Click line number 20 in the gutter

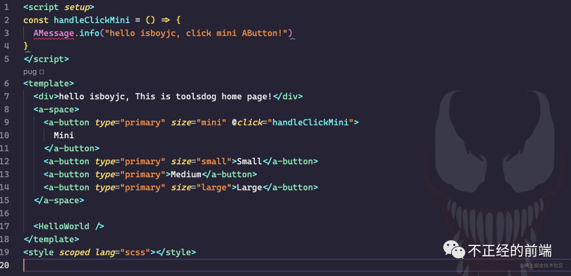(5, 265)
